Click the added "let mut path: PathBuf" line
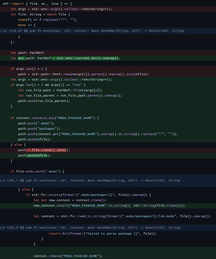This screenshot has height=259, width=216. [x=65, y=58]
